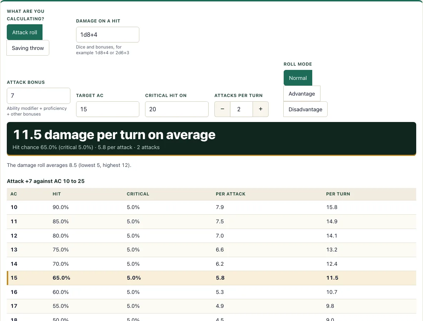
Task: Select Normal roll mode
Action: pyautogui.click(x=298, y=78)
